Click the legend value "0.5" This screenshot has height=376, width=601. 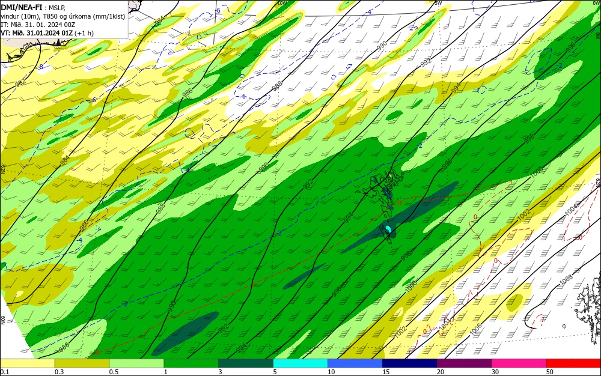coord(114,372)
